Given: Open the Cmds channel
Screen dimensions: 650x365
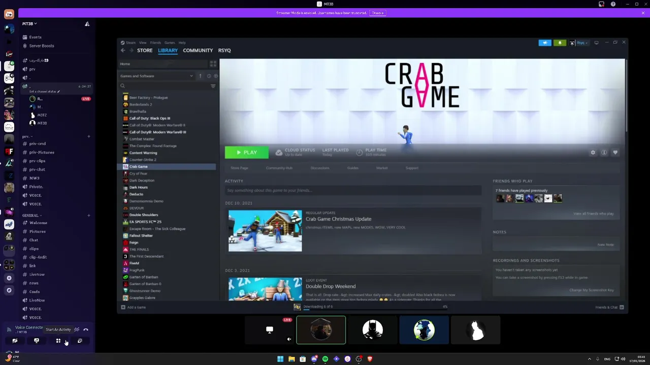Looking at the screenshot, I should (35, 291).
